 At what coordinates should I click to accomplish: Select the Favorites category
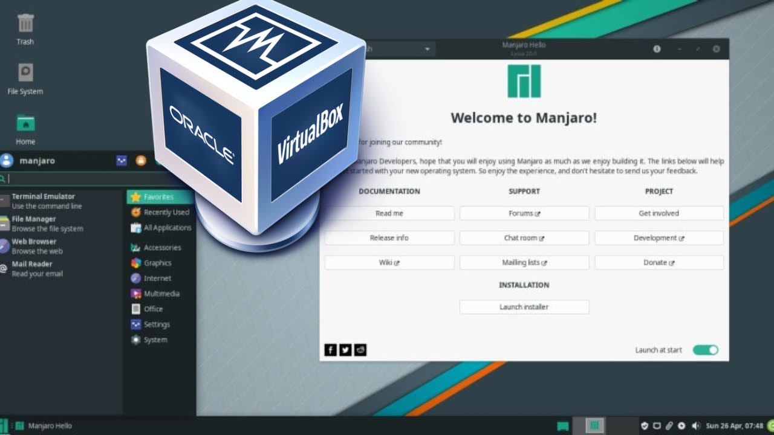(160, 197)
